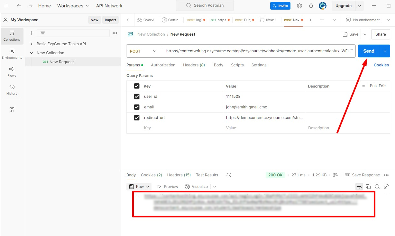Click the email value john@smith.gmail.cmo
The image size is (395, 236).
point(247,107)
